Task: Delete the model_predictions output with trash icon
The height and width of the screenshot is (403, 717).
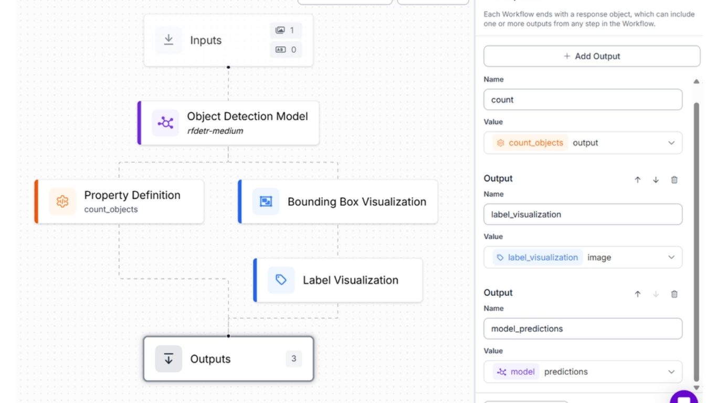Action: 674,294
